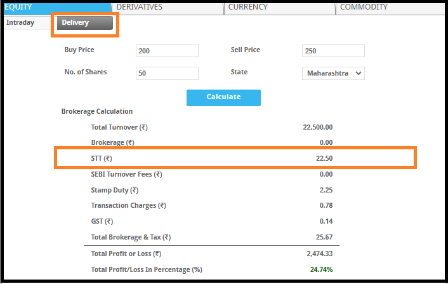
Task: Switch to Intraday mode
Action: [20, 23]
